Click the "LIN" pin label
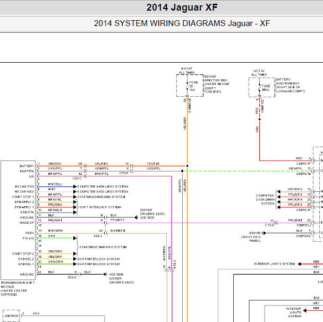Viewport: 323px width, 322px height. pyautogui.click(x=31, y=176)
